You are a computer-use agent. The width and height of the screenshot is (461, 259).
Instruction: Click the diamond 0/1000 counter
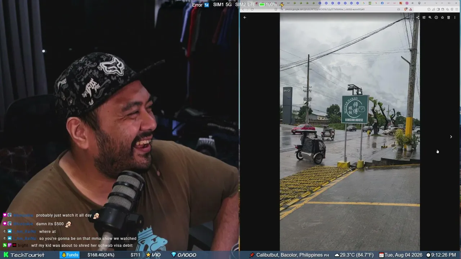[x=184, y=255]
